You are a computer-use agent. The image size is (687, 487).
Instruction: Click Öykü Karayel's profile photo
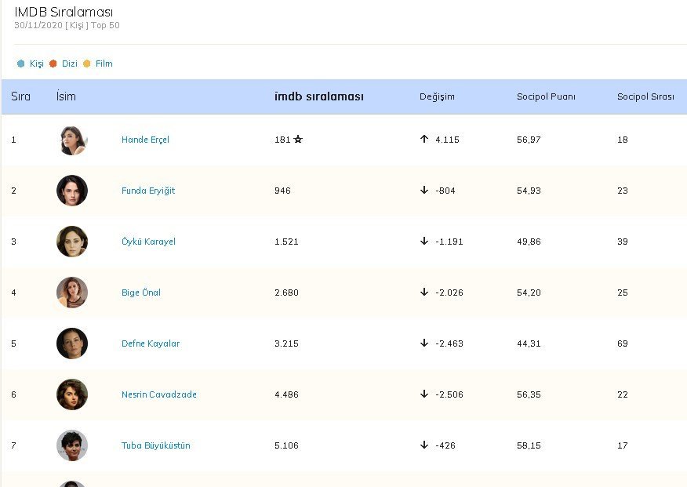72,242
